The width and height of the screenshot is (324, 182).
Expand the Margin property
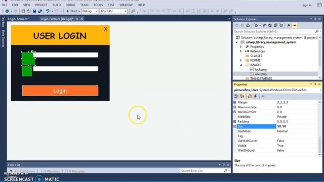(235, 102)
